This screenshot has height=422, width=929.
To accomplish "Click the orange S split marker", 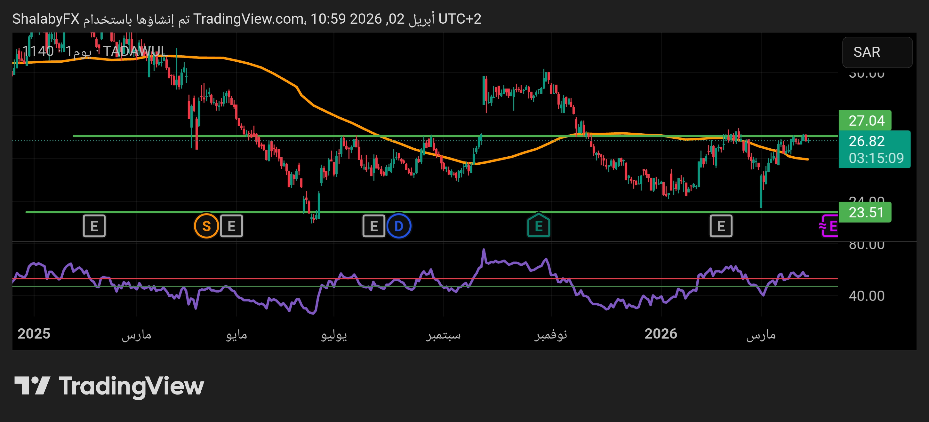I will point(206,226).
